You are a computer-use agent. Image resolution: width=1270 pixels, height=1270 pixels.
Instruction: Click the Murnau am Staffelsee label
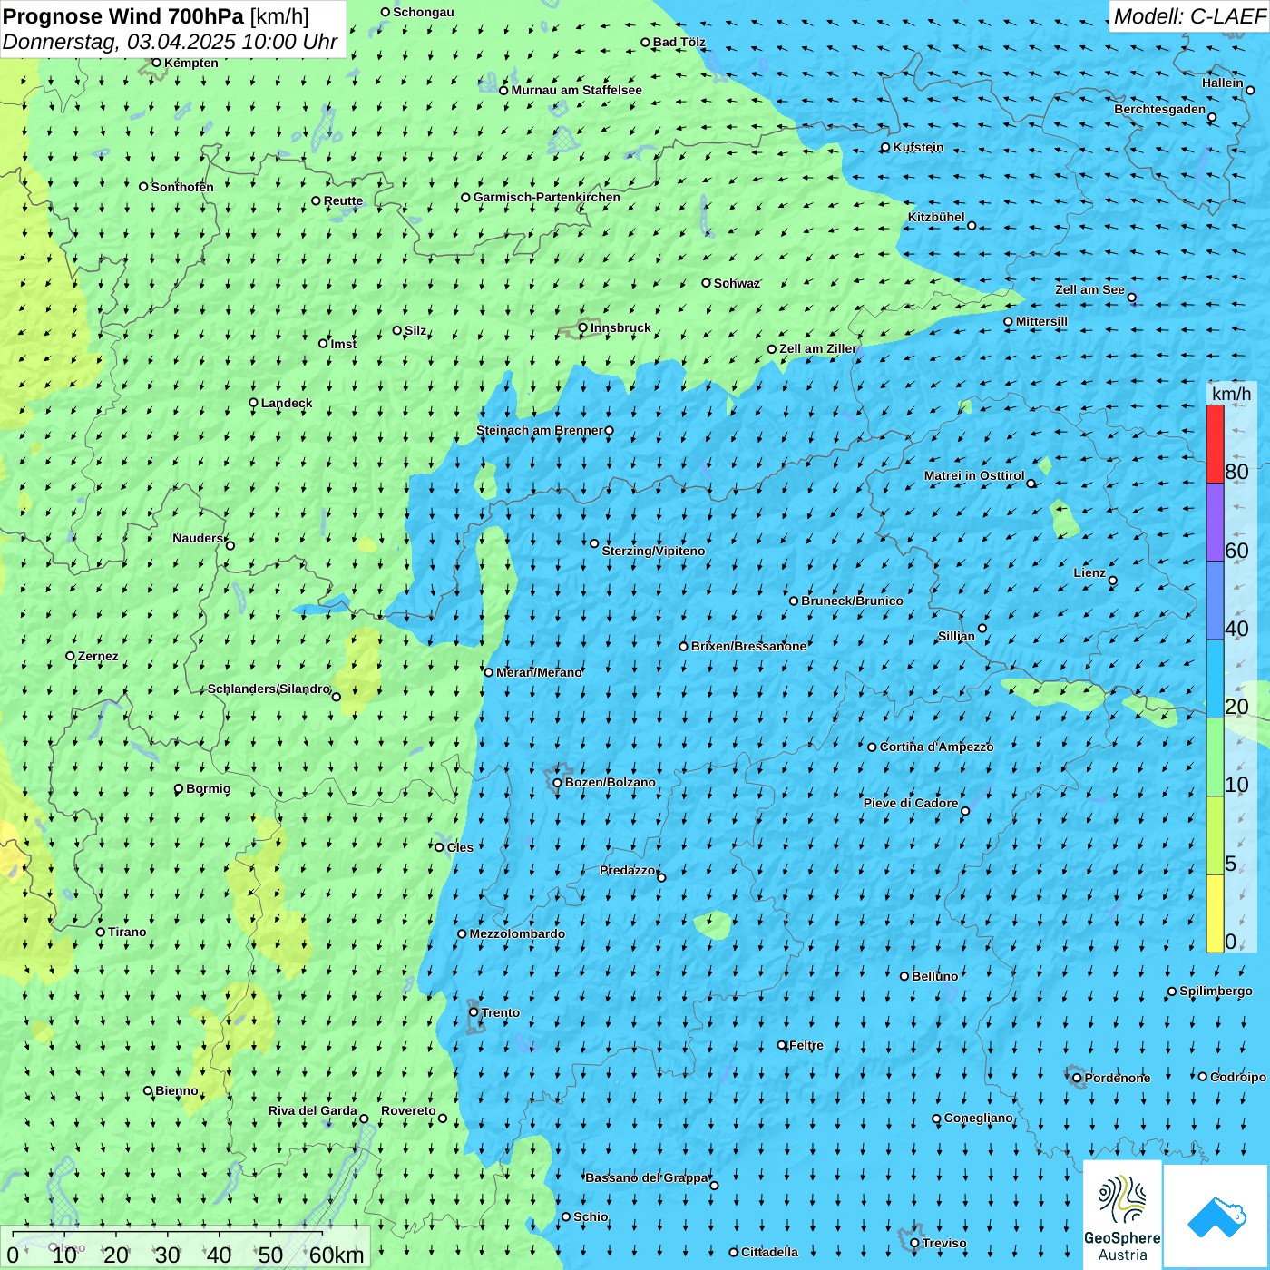(576, 90)
